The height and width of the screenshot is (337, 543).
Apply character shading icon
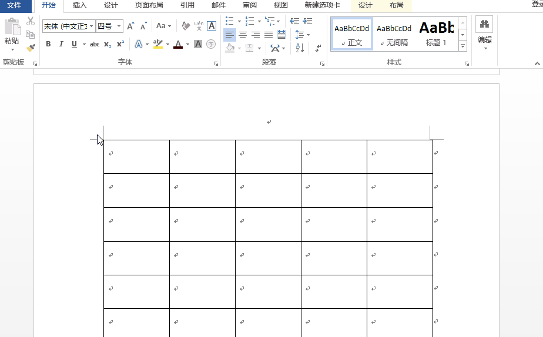[197, 44]
